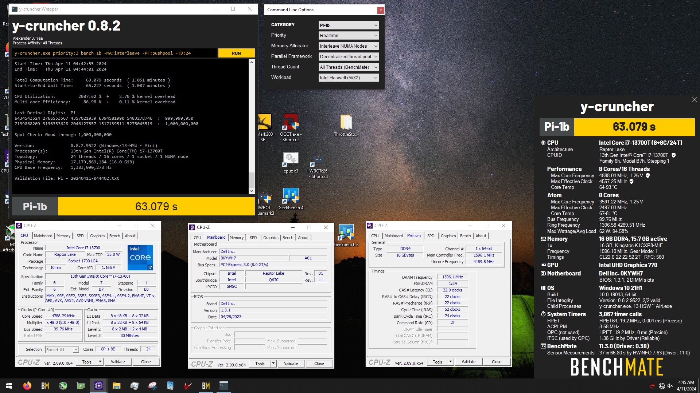Click the yellow RUN button in y-cruncher
This screenshot has width=700, height=393.
236,53
